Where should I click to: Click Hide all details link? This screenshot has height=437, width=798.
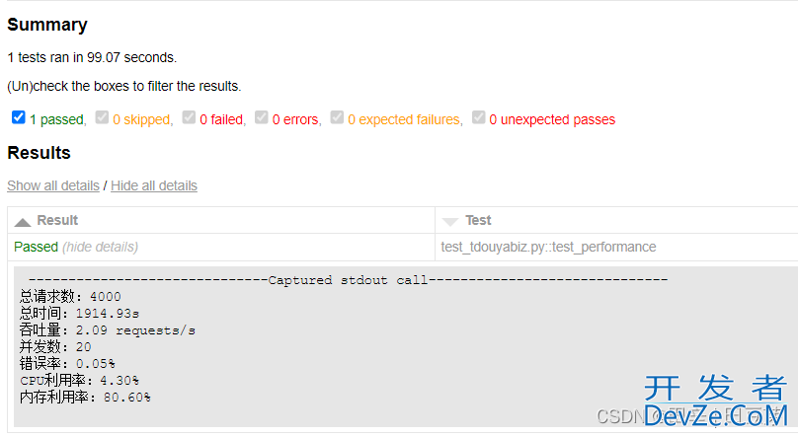point(154,185)
